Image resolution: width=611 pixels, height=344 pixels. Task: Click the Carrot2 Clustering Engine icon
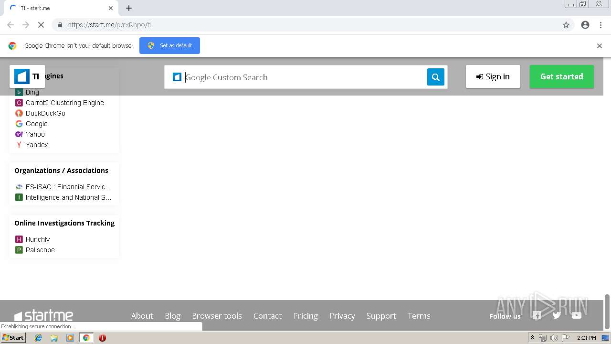(19, 103)
